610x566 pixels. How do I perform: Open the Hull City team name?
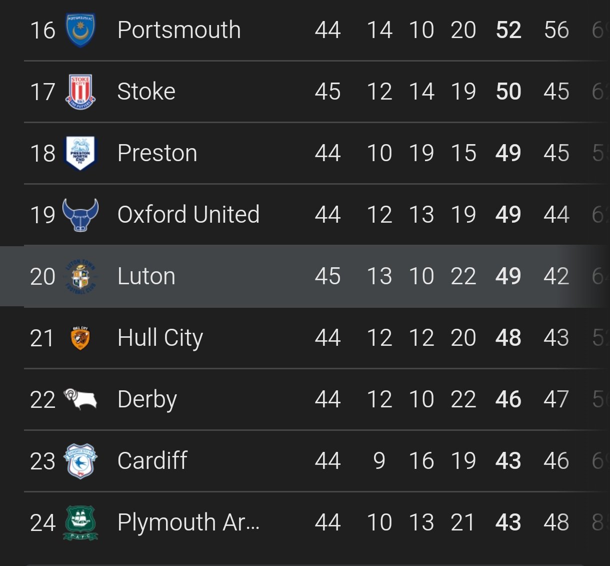click(x=160, y=339)
